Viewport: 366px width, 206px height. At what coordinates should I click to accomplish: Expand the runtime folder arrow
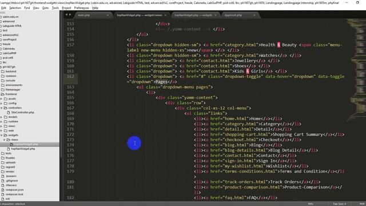pos(2,121)
